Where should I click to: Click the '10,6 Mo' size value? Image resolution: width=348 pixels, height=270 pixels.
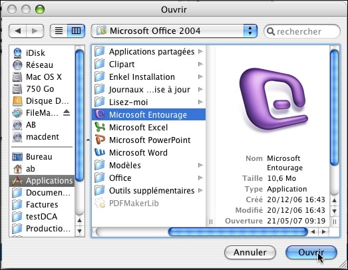pos(281,178)
